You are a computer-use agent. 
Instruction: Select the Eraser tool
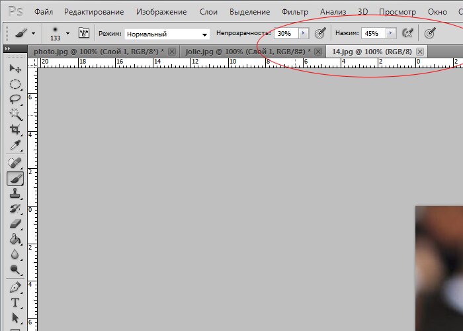pyautogui.click(x=15, y=224)
